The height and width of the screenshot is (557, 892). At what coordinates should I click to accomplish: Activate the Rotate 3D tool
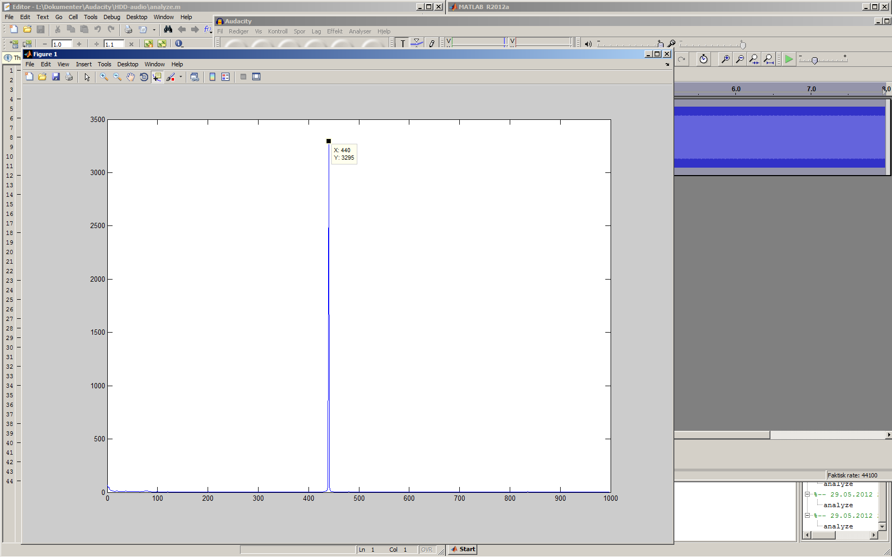click(x=144, y=77)
